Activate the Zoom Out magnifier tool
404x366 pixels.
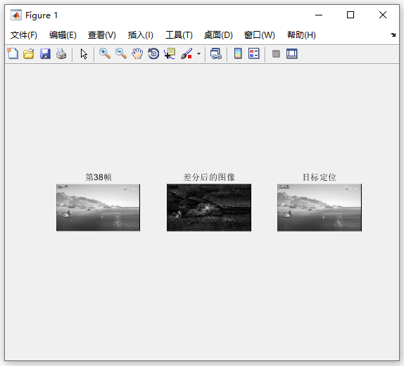121,54
